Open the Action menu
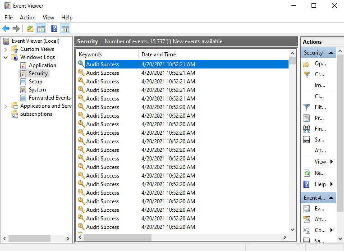 (28, 18)
